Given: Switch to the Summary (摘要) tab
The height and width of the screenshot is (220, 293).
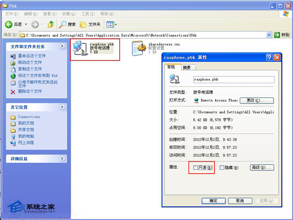Looking at the screenshot, I should tap(188, 68).
